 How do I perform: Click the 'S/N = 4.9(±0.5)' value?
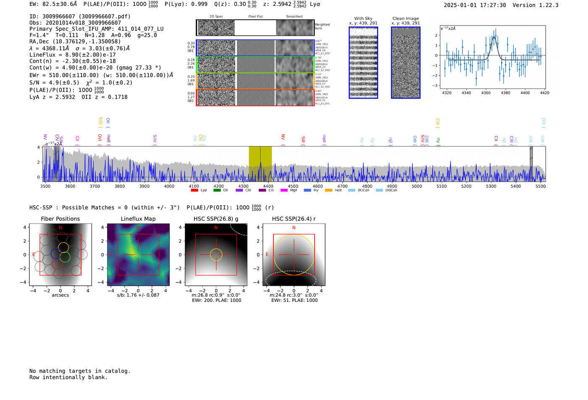pos(54,83)
